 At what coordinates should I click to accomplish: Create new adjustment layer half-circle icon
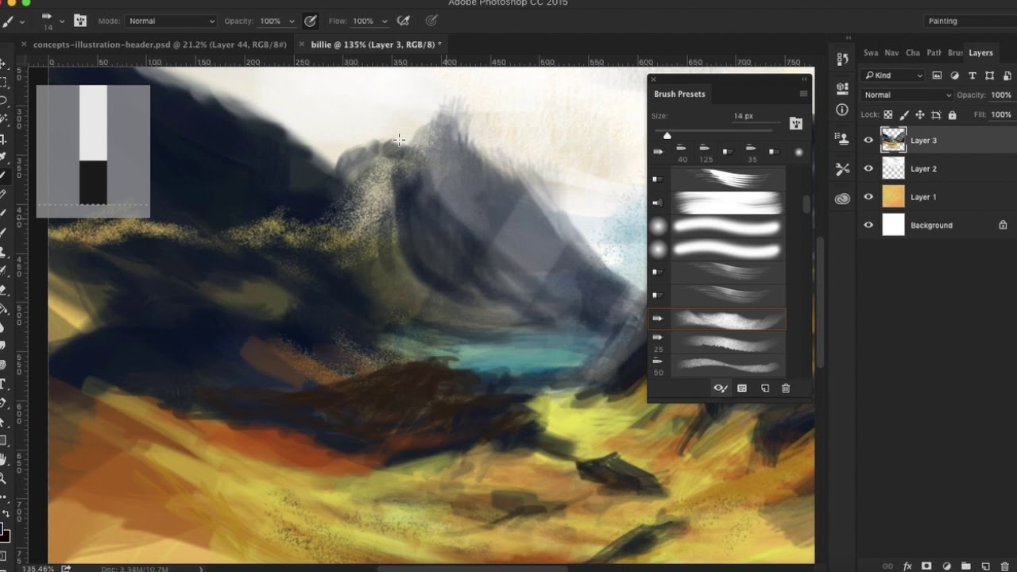946,566
